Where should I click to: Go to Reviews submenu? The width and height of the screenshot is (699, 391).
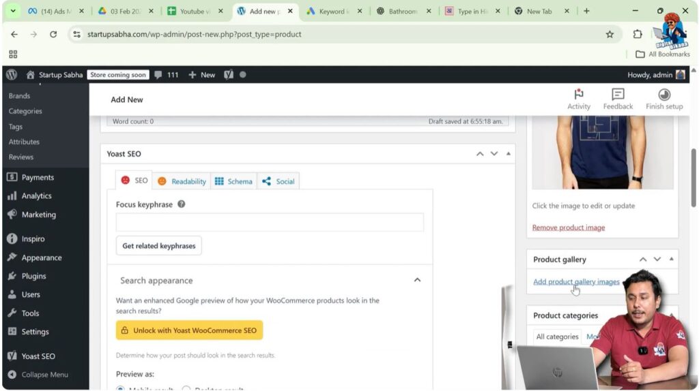pyautogui.click(x=21, y=157)
